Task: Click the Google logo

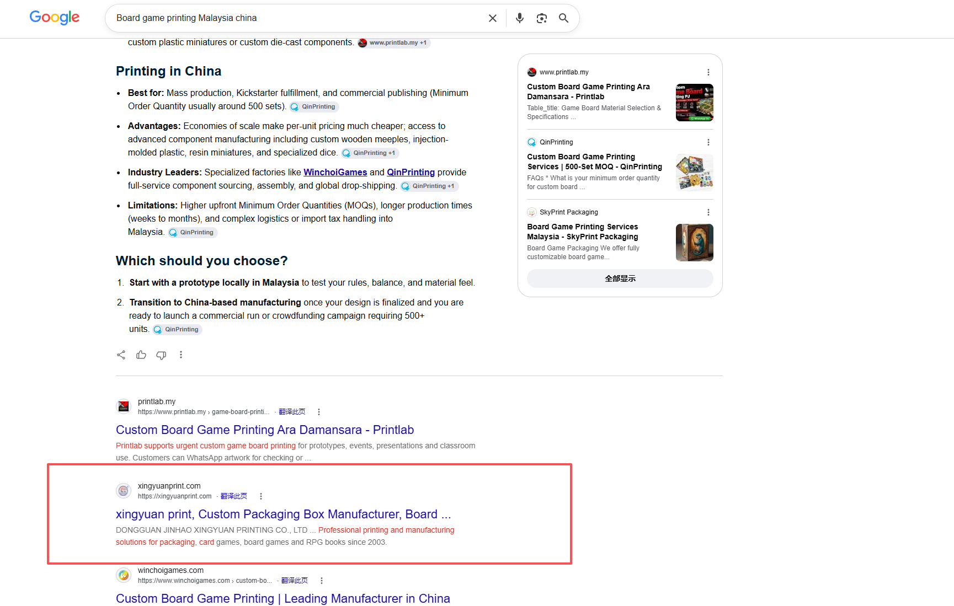Action: (55, 18)
